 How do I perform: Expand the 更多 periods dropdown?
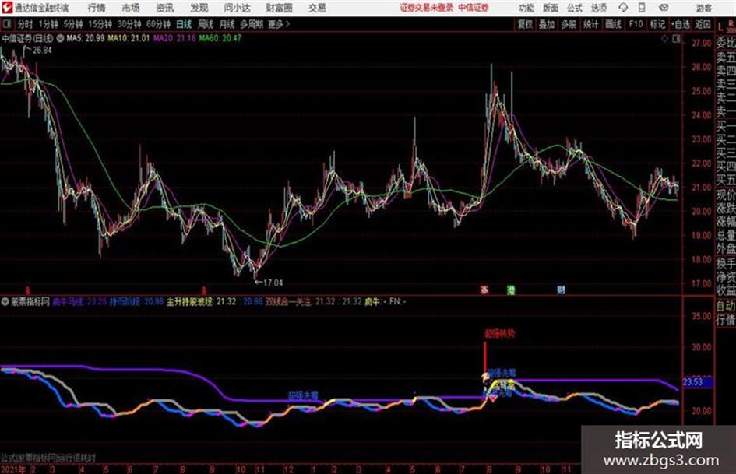click(x=279, y=24)
